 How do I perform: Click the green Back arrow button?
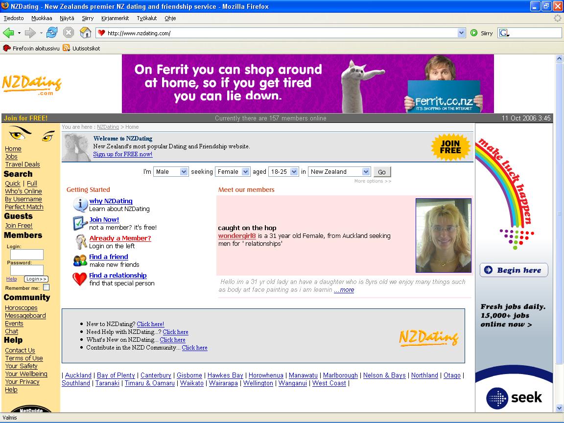pyautogui.click(x=8, y=33)
